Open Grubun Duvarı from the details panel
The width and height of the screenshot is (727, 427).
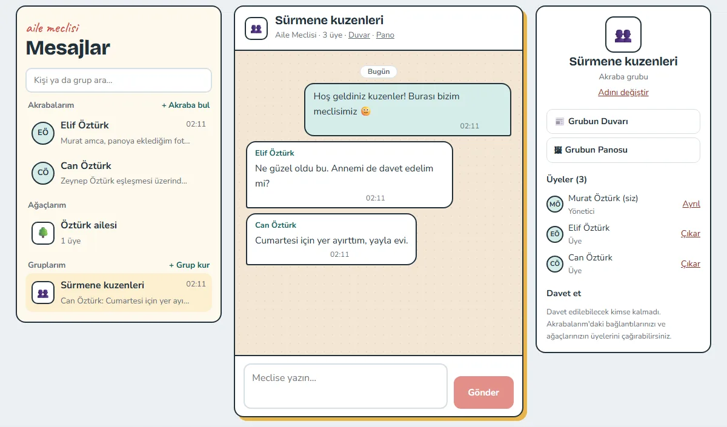coord(623,121)
